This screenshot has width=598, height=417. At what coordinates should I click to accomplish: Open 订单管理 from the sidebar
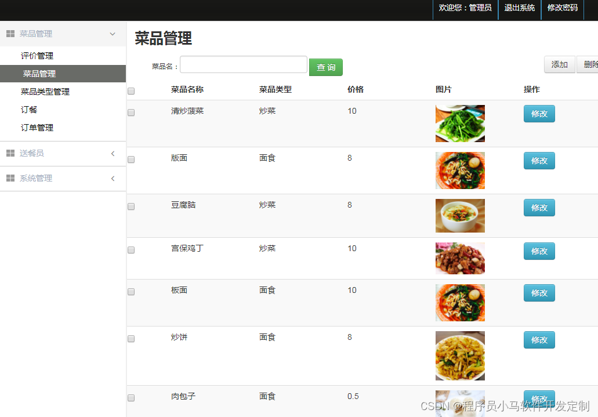[36, 128]
